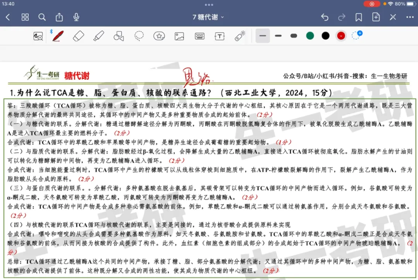This screenshot has width=418, height=280.
Task: Switch to keyboard typing mode
Action: [199, 35]
